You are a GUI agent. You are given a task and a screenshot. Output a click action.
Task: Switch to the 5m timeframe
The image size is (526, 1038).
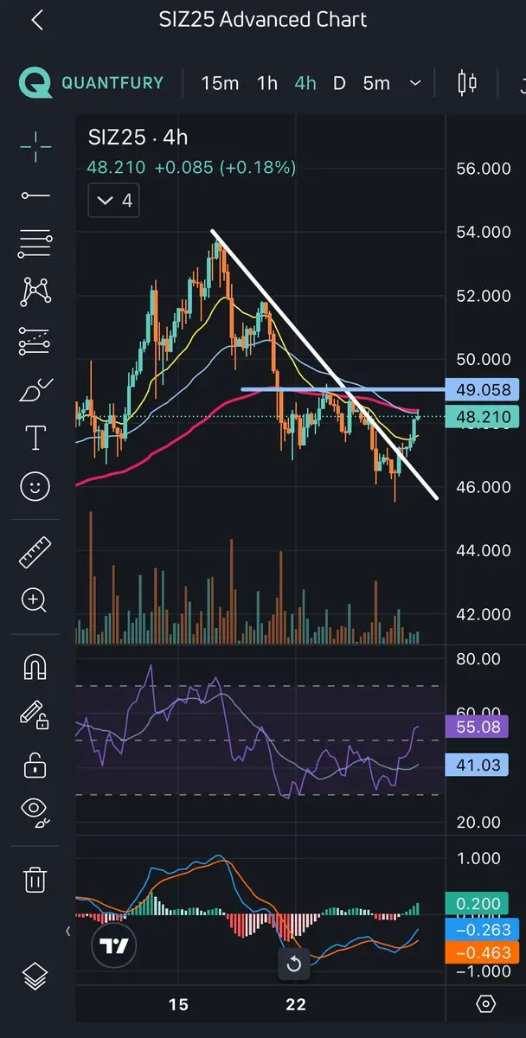[x=376, y=83]
